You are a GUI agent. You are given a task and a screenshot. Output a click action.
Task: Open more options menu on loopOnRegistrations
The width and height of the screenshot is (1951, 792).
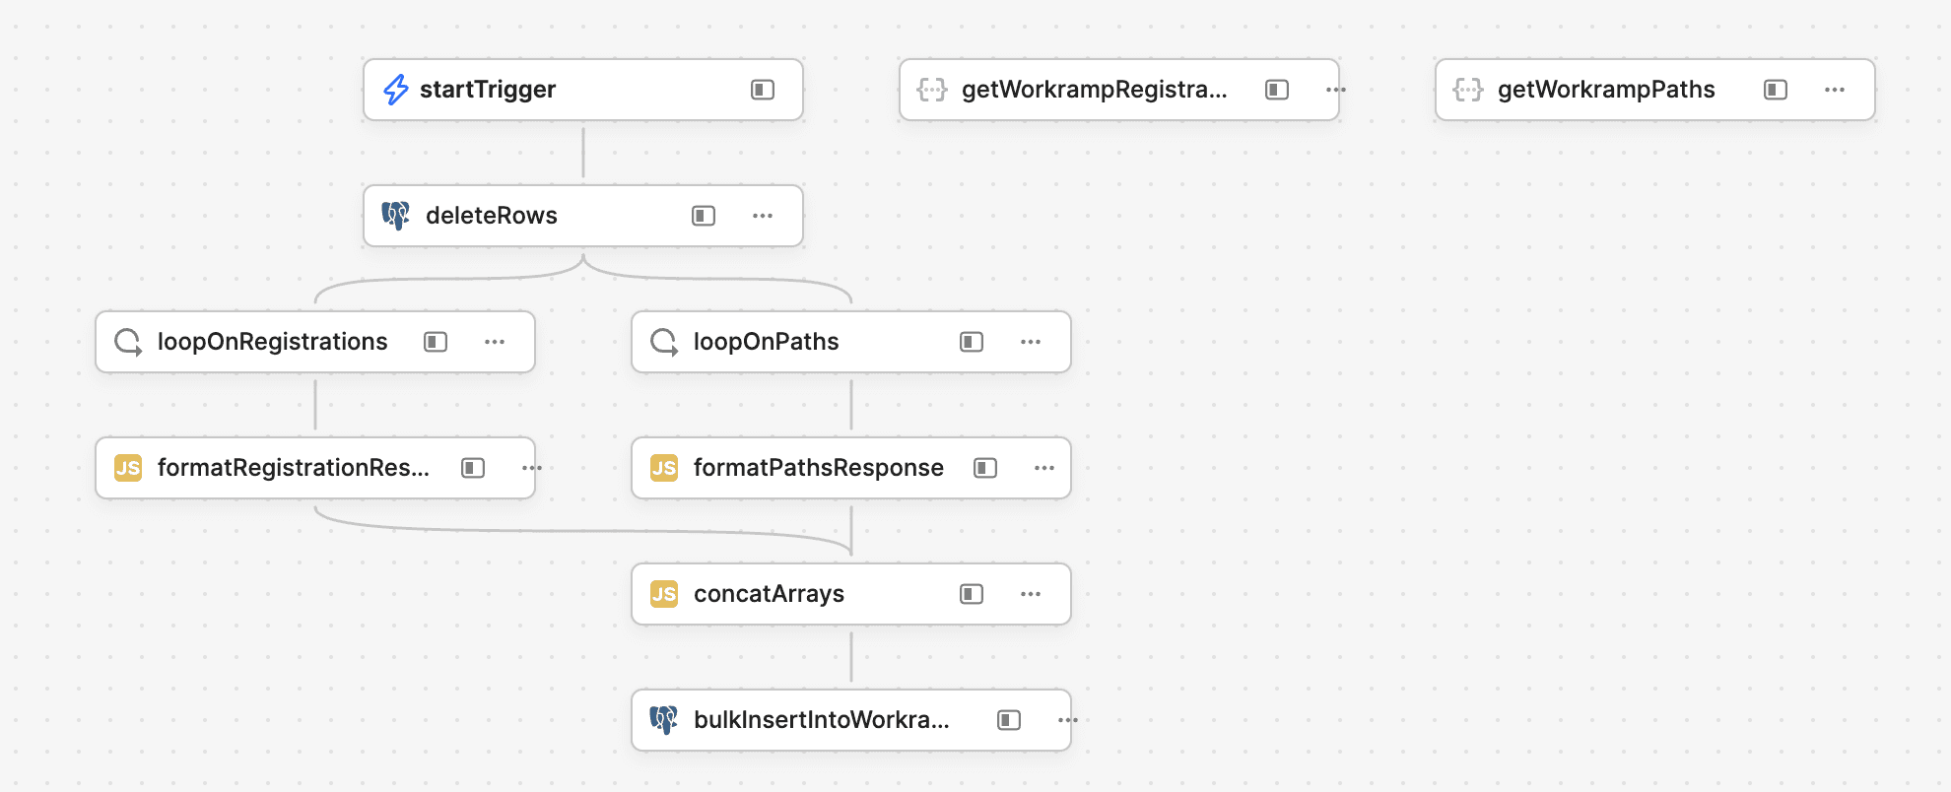495,342
